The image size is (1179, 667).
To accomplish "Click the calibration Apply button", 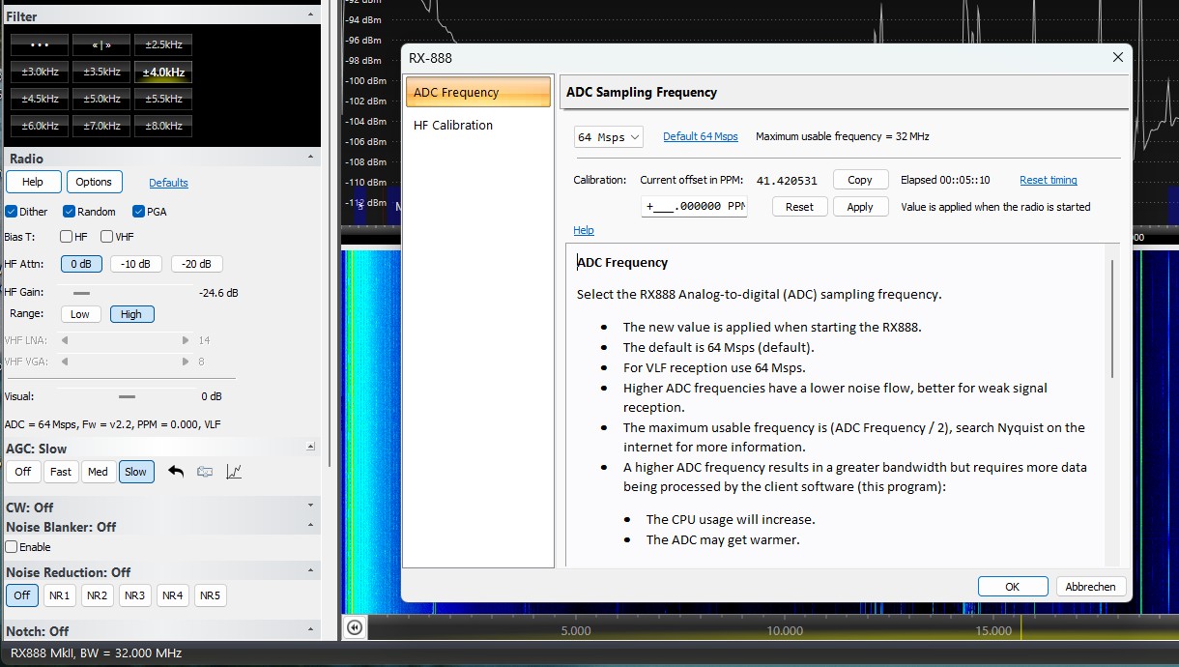I will click(x=860, y=207).
